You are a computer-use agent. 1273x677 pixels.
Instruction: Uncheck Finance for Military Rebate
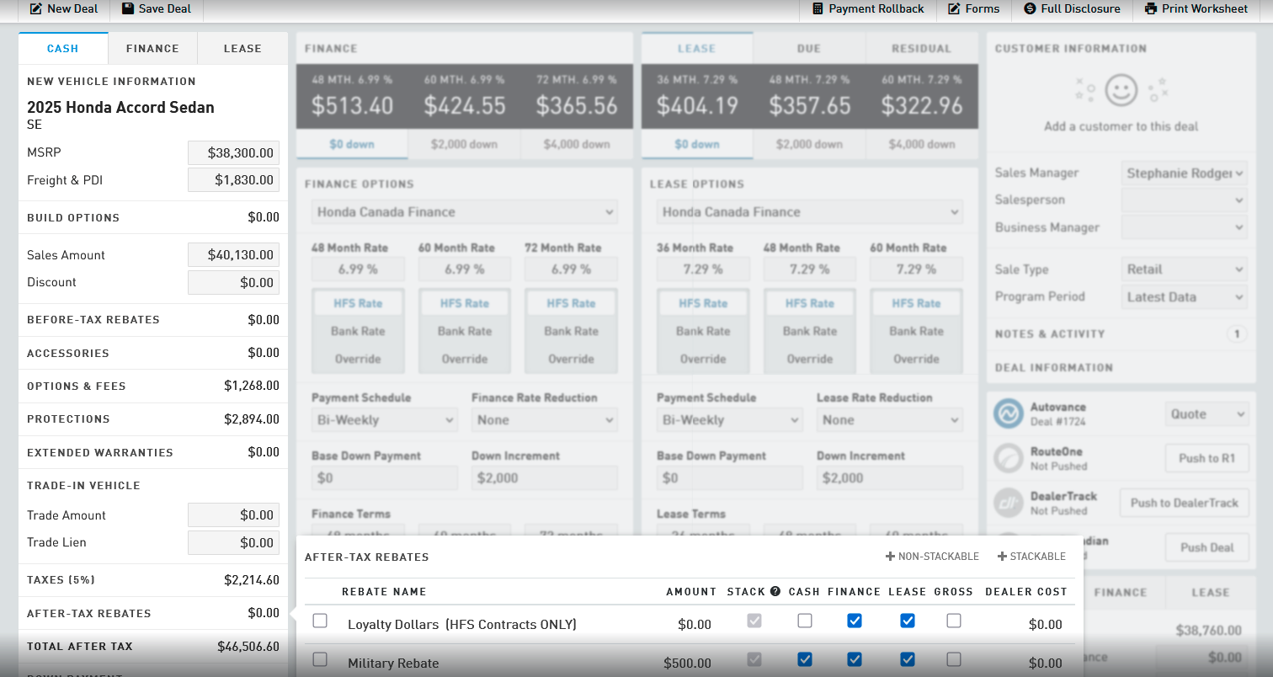click(x=855, y=659)
